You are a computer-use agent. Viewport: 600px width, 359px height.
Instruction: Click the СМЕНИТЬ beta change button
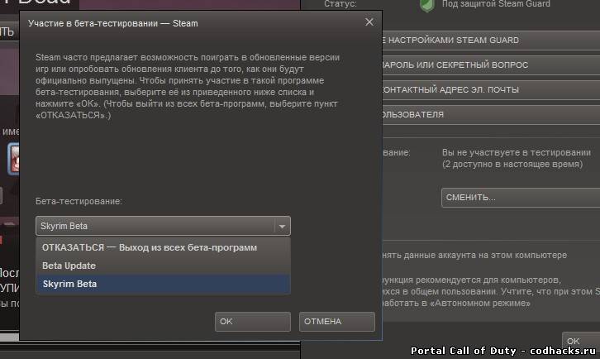(521, 198)
